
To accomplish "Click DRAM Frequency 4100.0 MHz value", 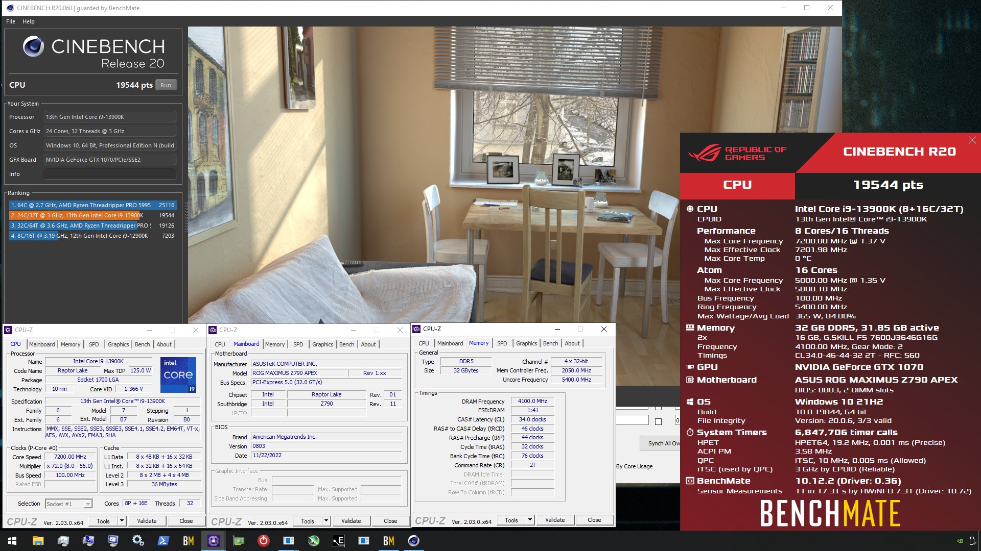I will tap(532, 401).
